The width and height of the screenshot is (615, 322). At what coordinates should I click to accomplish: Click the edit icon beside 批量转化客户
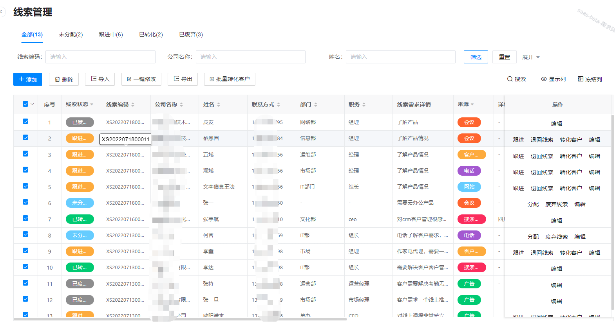coord(212,79)
